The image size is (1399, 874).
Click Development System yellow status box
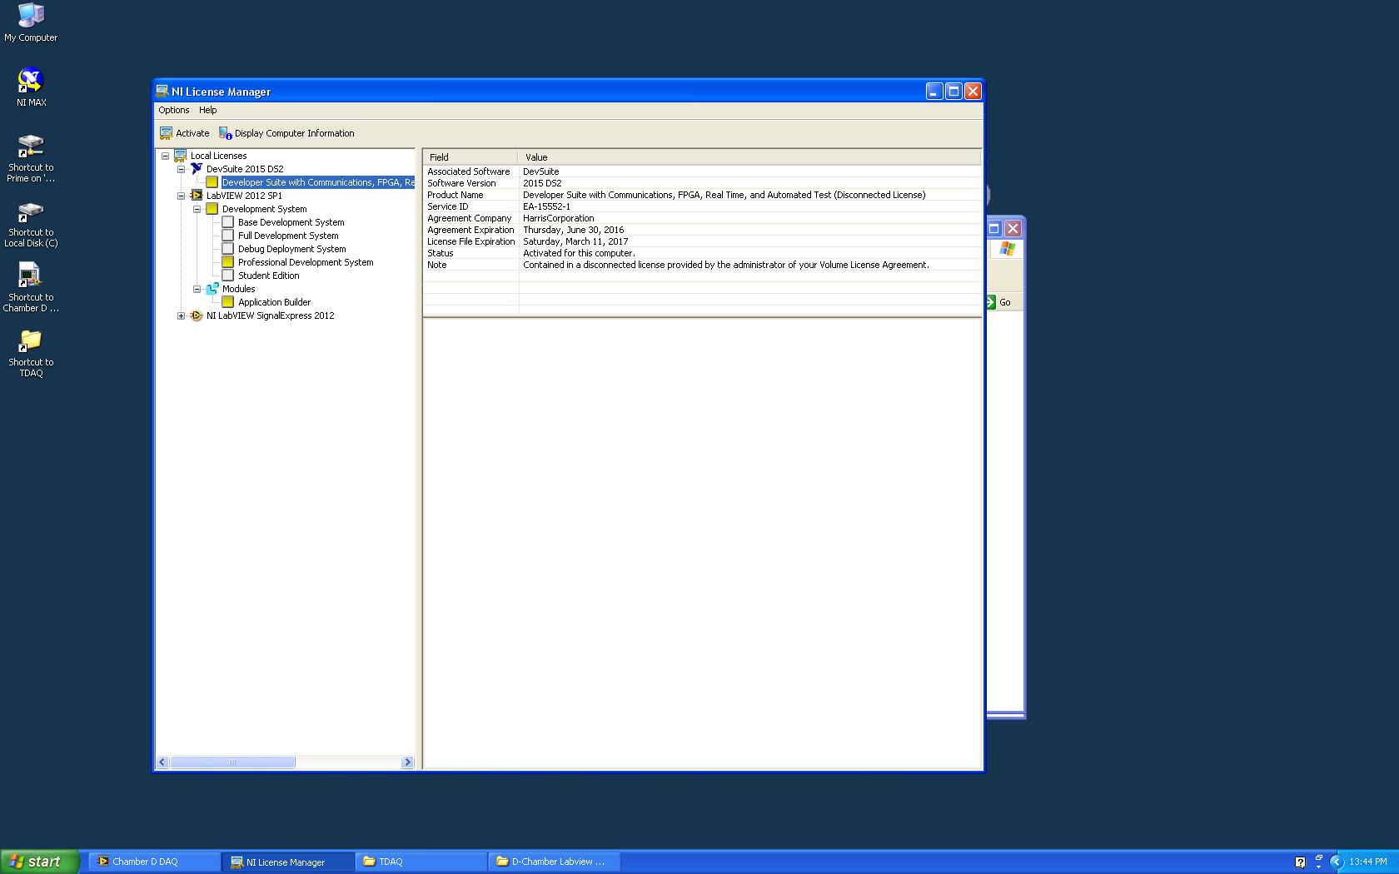(x=212, y=209)
